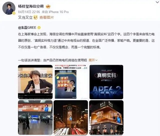Open the night clock tower building thumbnail

point(71,117)
